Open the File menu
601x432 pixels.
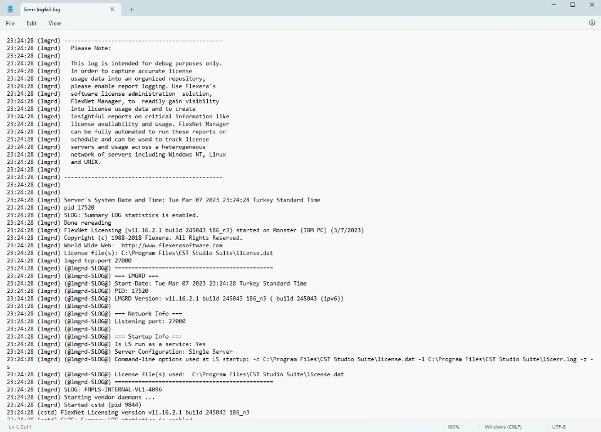(11, 23)
